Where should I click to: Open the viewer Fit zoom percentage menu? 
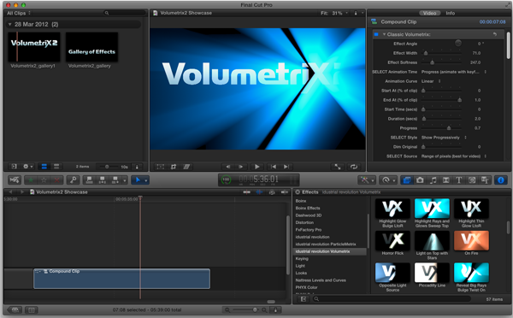click(x=334, y=13)
